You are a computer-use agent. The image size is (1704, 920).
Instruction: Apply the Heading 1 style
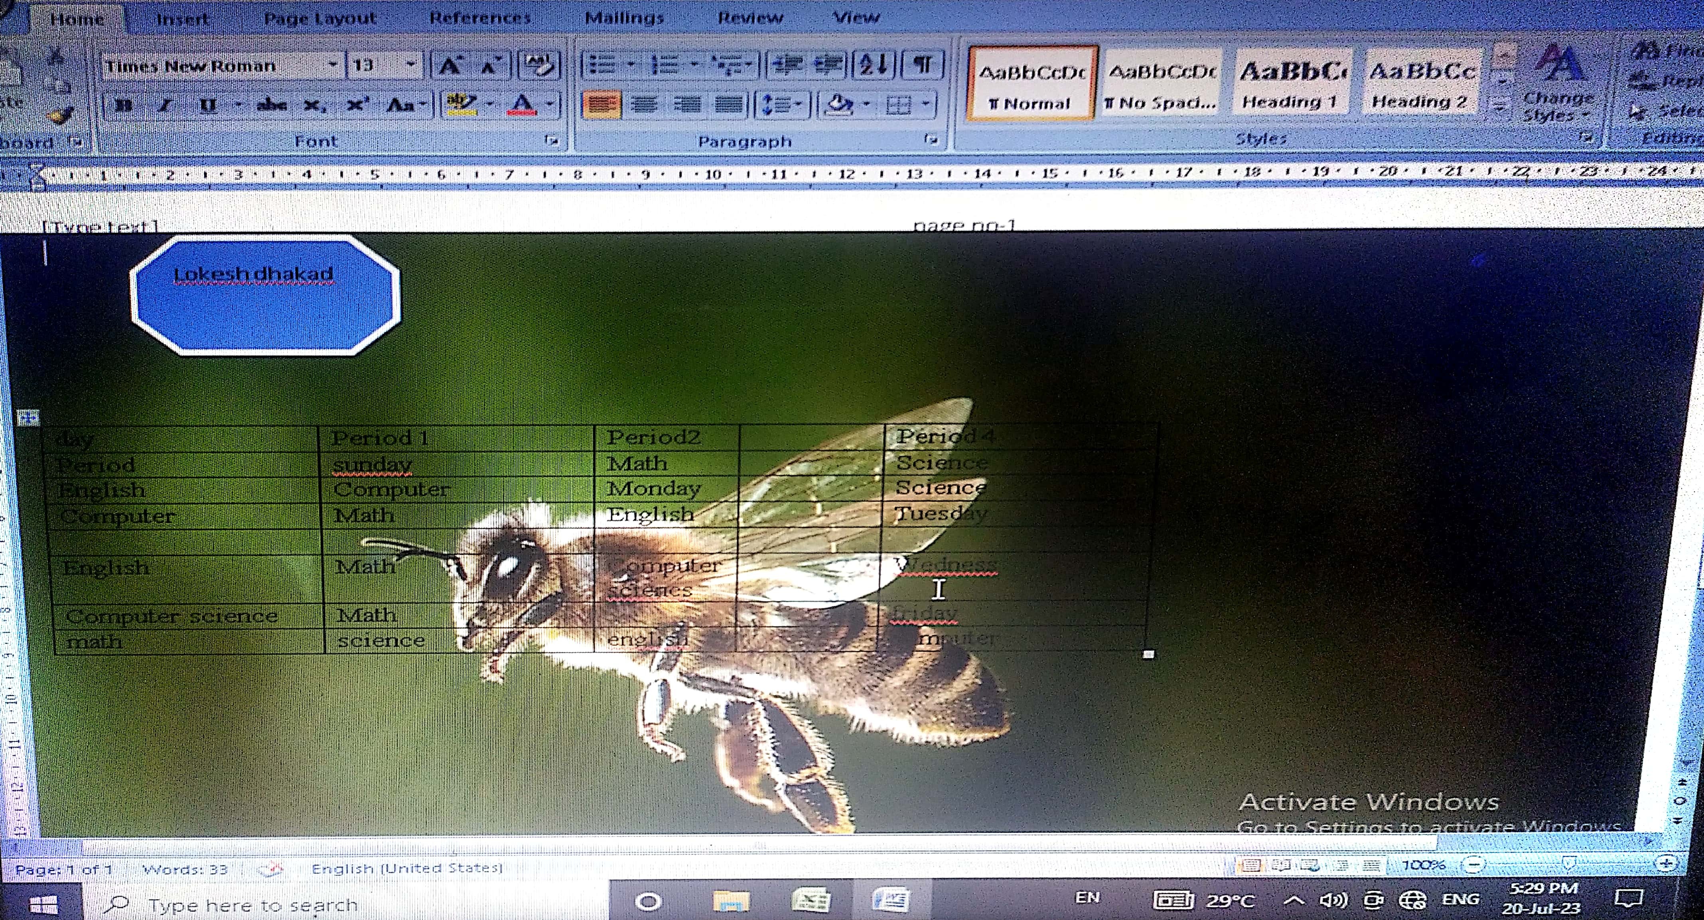click(x=1291, y=84)
